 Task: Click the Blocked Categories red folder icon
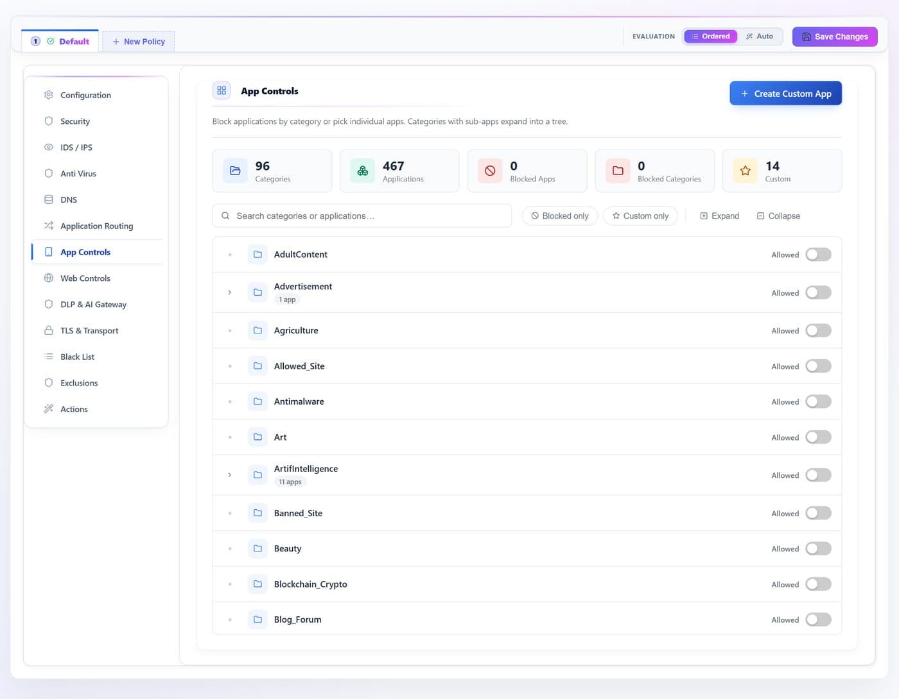pyautogui.click(x=618, y=171)
